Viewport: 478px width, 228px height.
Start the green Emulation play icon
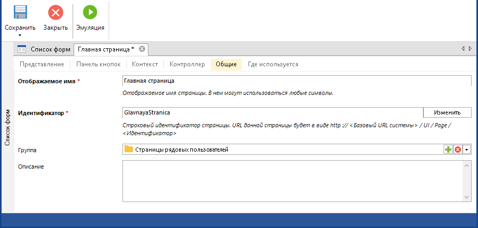pyautogui.click(x=90, y=12)
